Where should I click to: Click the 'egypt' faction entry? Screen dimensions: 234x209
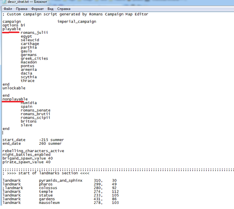(x=27, y=36)
